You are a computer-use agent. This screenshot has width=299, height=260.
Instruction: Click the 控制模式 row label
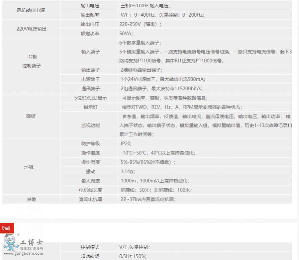tap(90, 247)
